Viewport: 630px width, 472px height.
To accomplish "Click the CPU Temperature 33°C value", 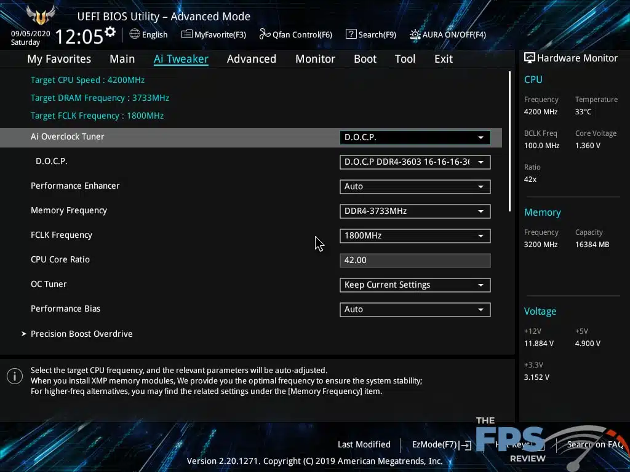I will coord(583,112).
